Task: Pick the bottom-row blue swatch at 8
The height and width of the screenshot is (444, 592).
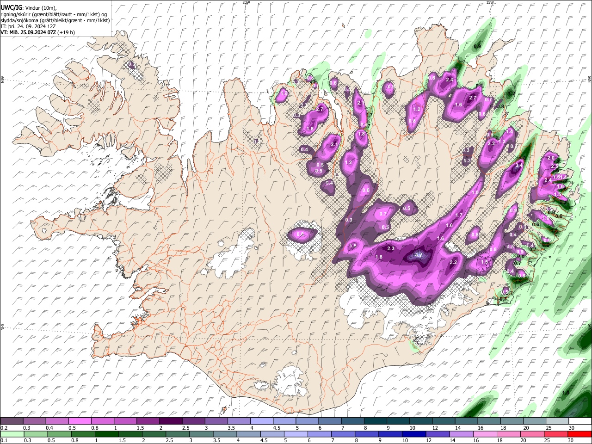Action: pyautogui.click(x=366, y=434)
